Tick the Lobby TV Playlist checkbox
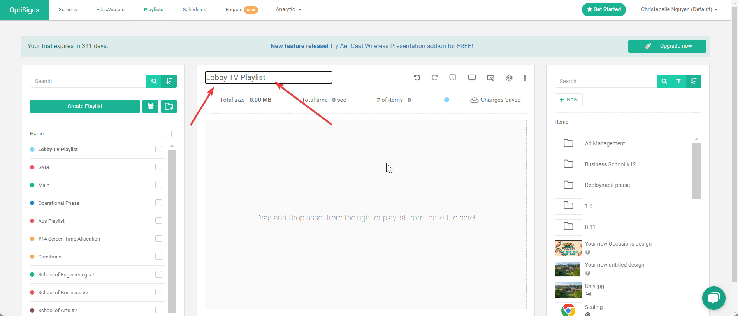738x316 pixels. pyautogui.click(x=158, y=149)
